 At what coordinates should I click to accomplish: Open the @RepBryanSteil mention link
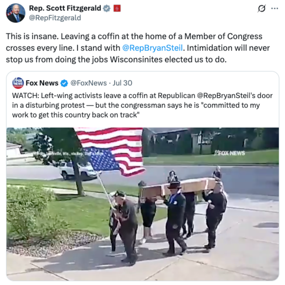(152, 48)
